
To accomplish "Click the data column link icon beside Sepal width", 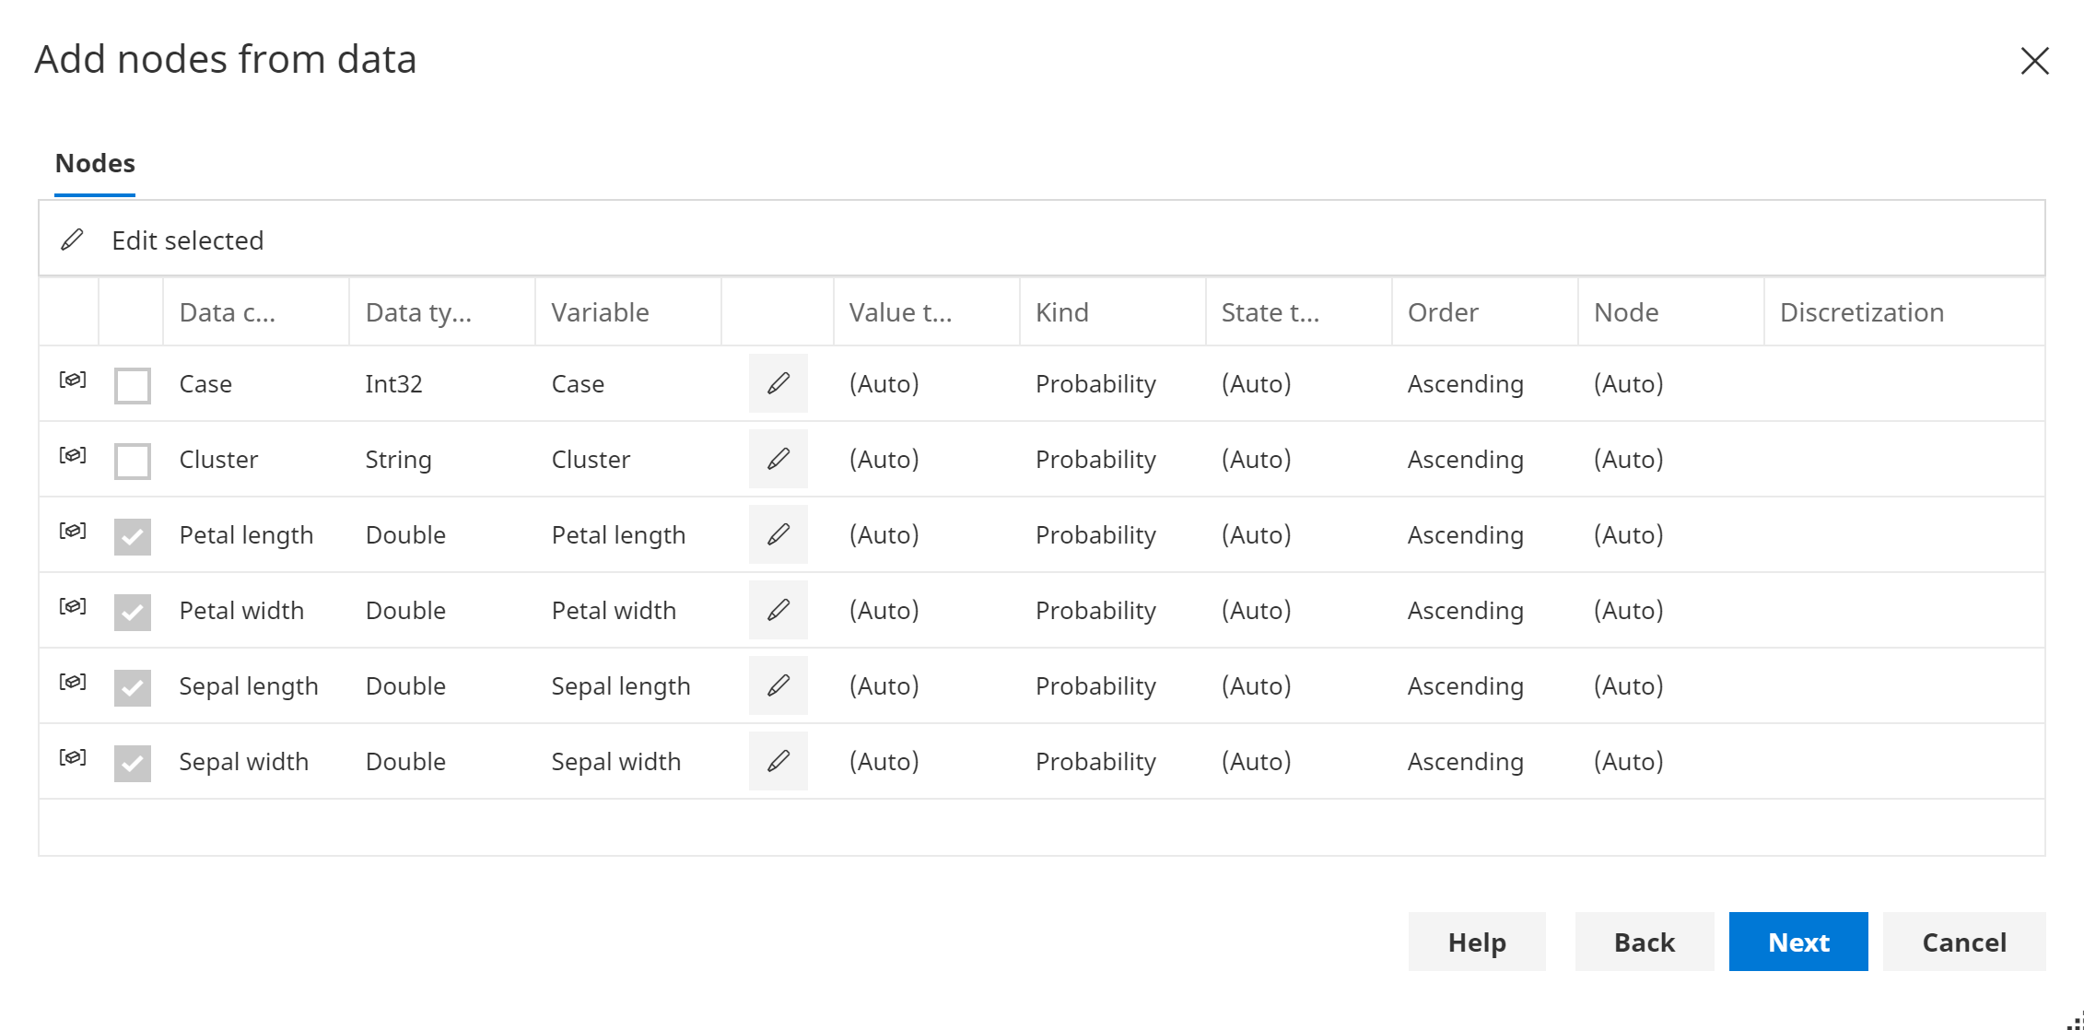I will (x=72, y=755).
